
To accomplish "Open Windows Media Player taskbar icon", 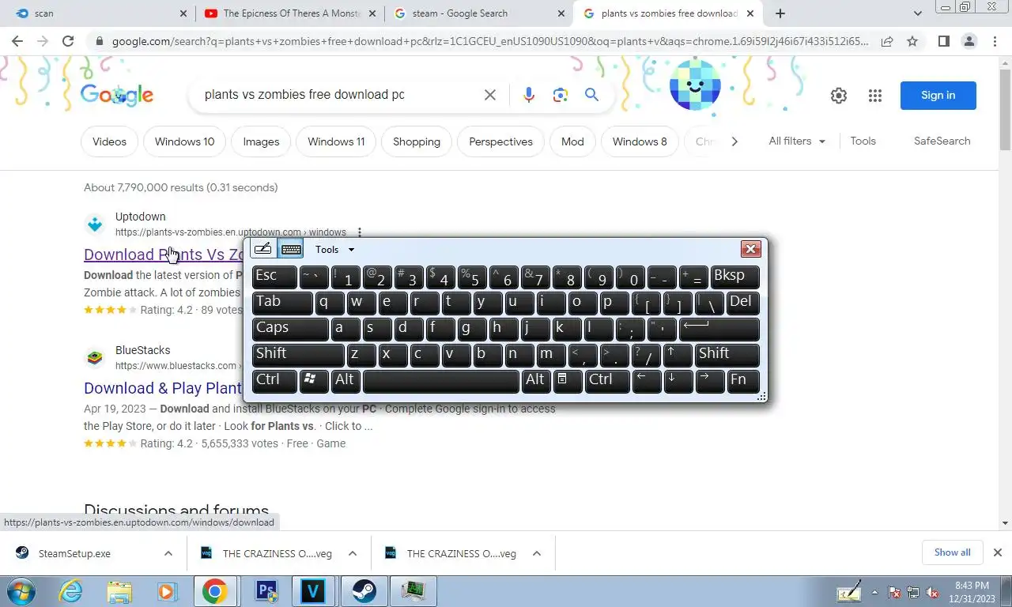I will 166,591.
